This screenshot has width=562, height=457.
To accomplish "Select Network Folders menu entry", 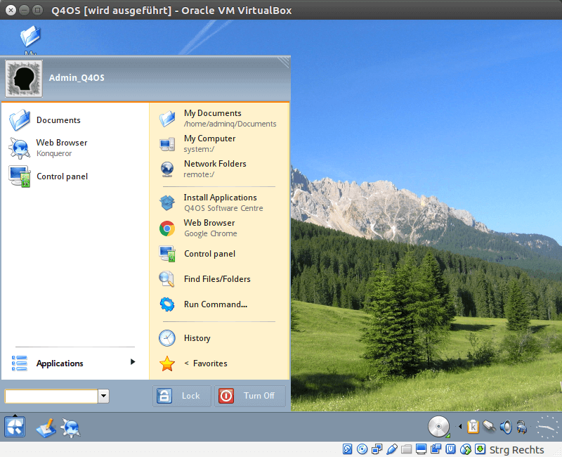I will 214,169.
